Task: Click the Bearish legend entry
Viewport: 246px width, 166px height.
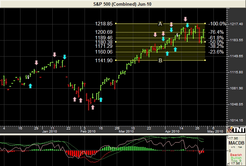Action: 236,155
